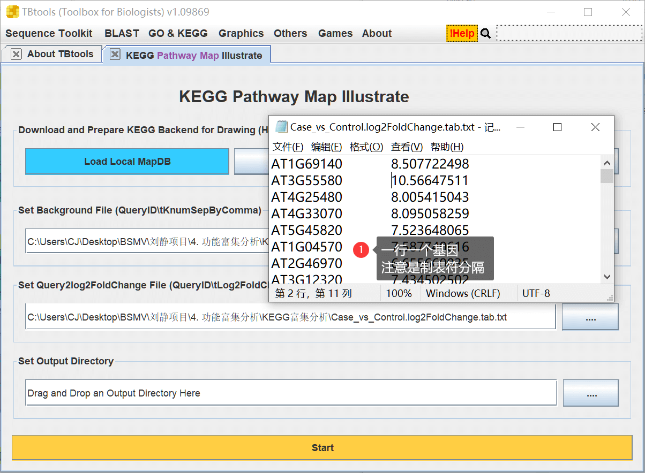Click the Notepad window resize grip

pos(609,297)
